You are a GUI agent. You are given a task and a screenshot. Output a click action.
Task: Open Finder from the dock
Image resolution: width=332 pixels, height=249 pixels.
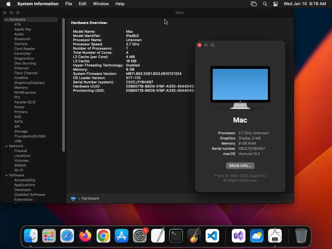click(x=31, y=236)
